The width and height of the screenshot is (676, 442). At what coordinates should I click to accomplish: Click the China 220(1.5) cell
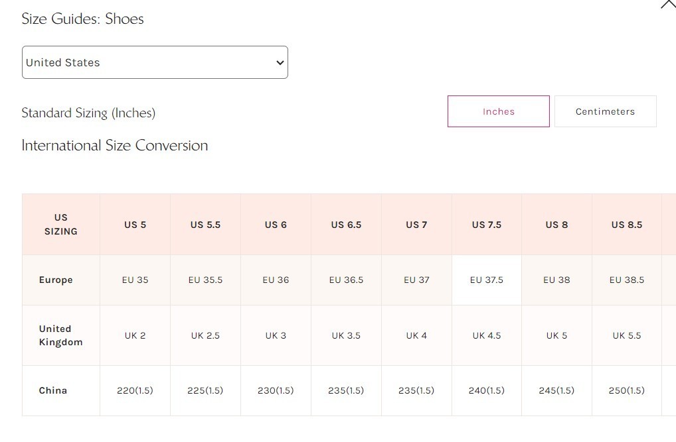pyautogui.click(x=135, y=390)
